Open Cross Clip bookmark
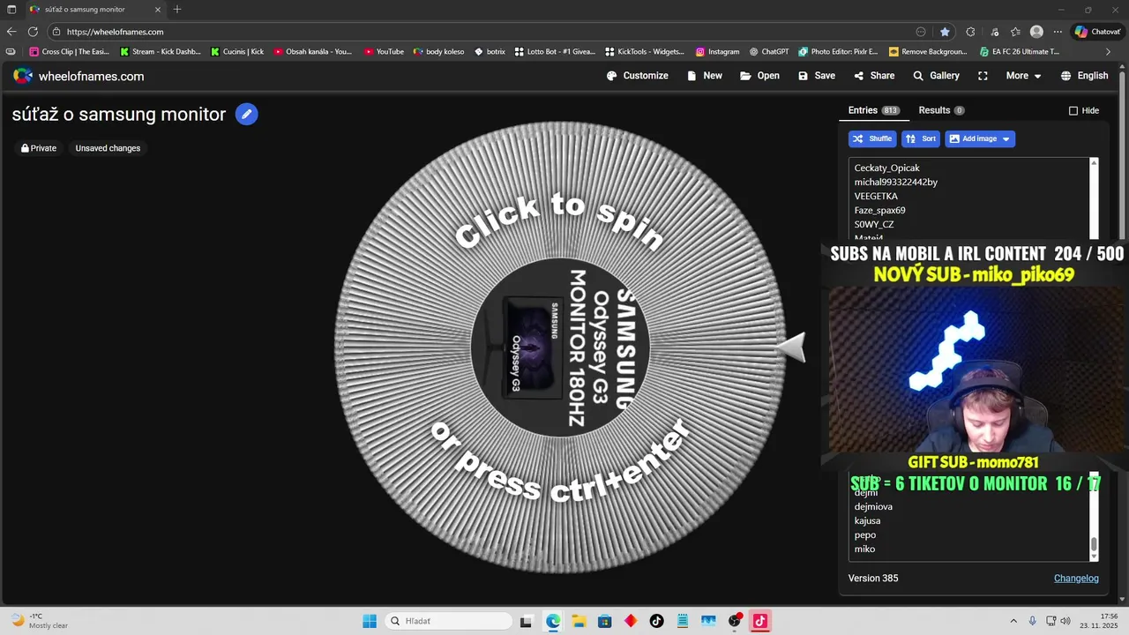Viewport: 1129px width, 635px height. [70, 51]
